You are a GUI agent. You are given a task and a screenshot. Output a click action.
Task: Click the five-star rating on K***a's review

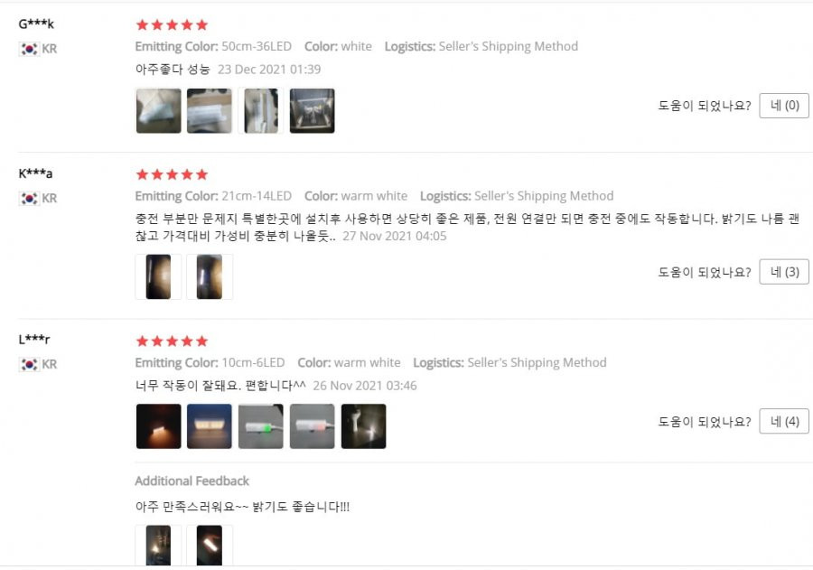click(x=173, y=174)
